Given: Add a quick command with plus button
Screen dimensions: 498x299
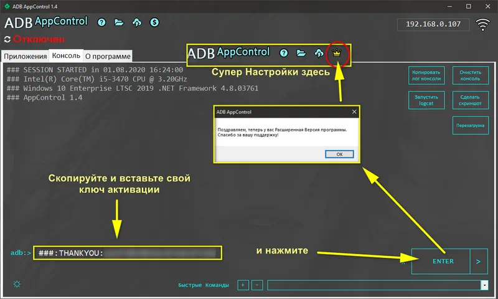Looking at the screenshot, I should point(243,285).
